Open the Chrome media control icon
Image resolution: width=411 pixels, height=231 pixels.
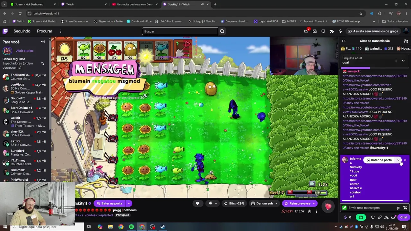coord(391,13)
